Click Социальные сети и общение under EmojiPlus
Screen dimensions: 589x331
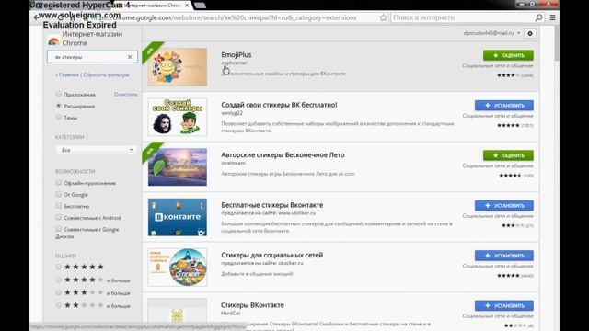[498, 65]
